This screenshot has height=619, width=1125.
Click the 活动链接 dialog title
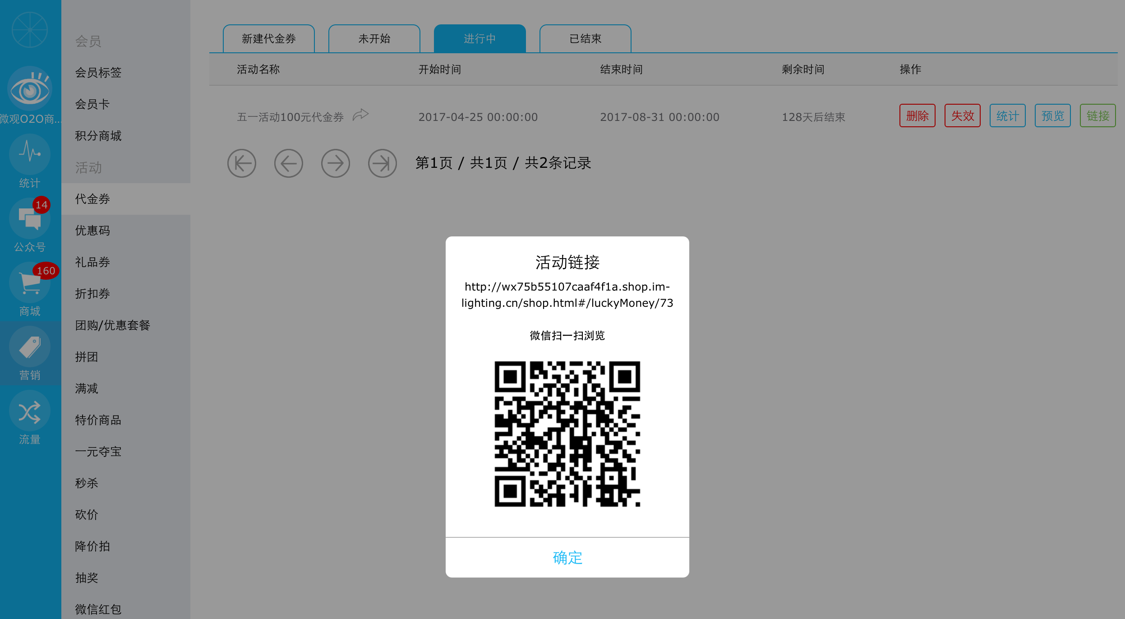pyautogui.click(x=567, y=262)
